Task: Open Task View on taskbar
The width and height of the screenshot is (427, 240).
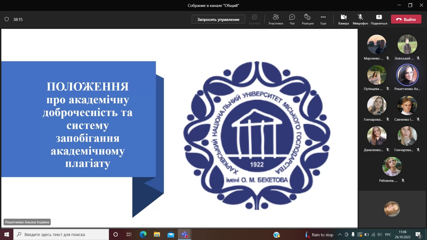Action: 129,234
